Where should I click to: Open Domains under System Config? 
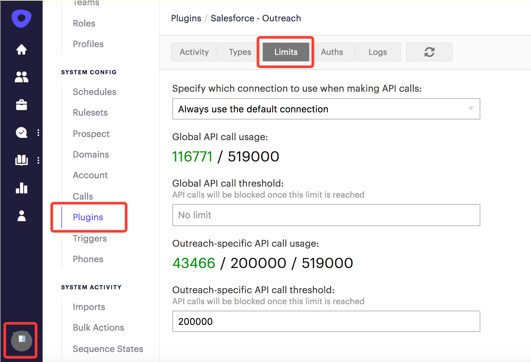click(x=91, y=154)
